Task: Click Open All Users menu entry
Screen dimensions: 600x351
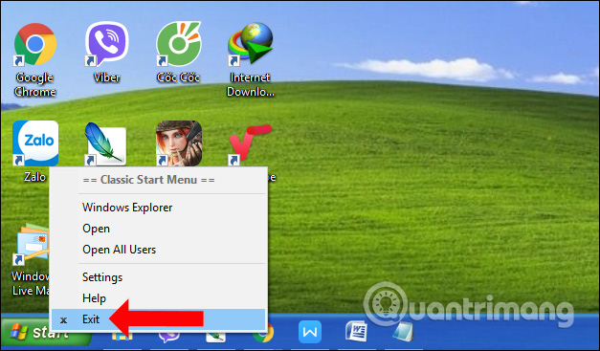Action: coord(158,250)
